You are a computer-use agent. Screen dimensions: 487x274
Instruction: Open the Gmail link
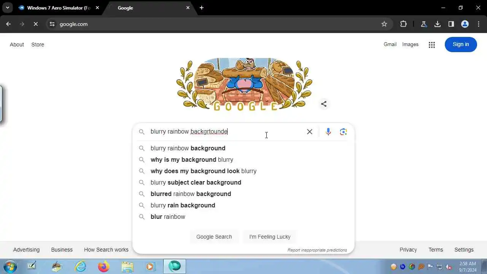(x=390, y=45)
